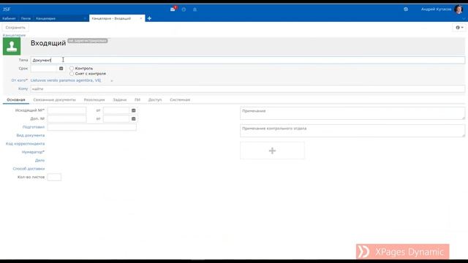Viewport: 468px width, 263px height.
Task: Open the bell notifications icon
Action: [195, 9]
